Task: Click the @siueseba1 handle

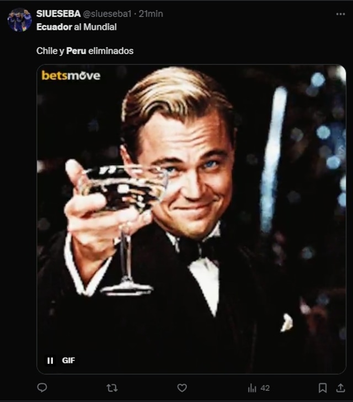Action: (x=107, y=14)
